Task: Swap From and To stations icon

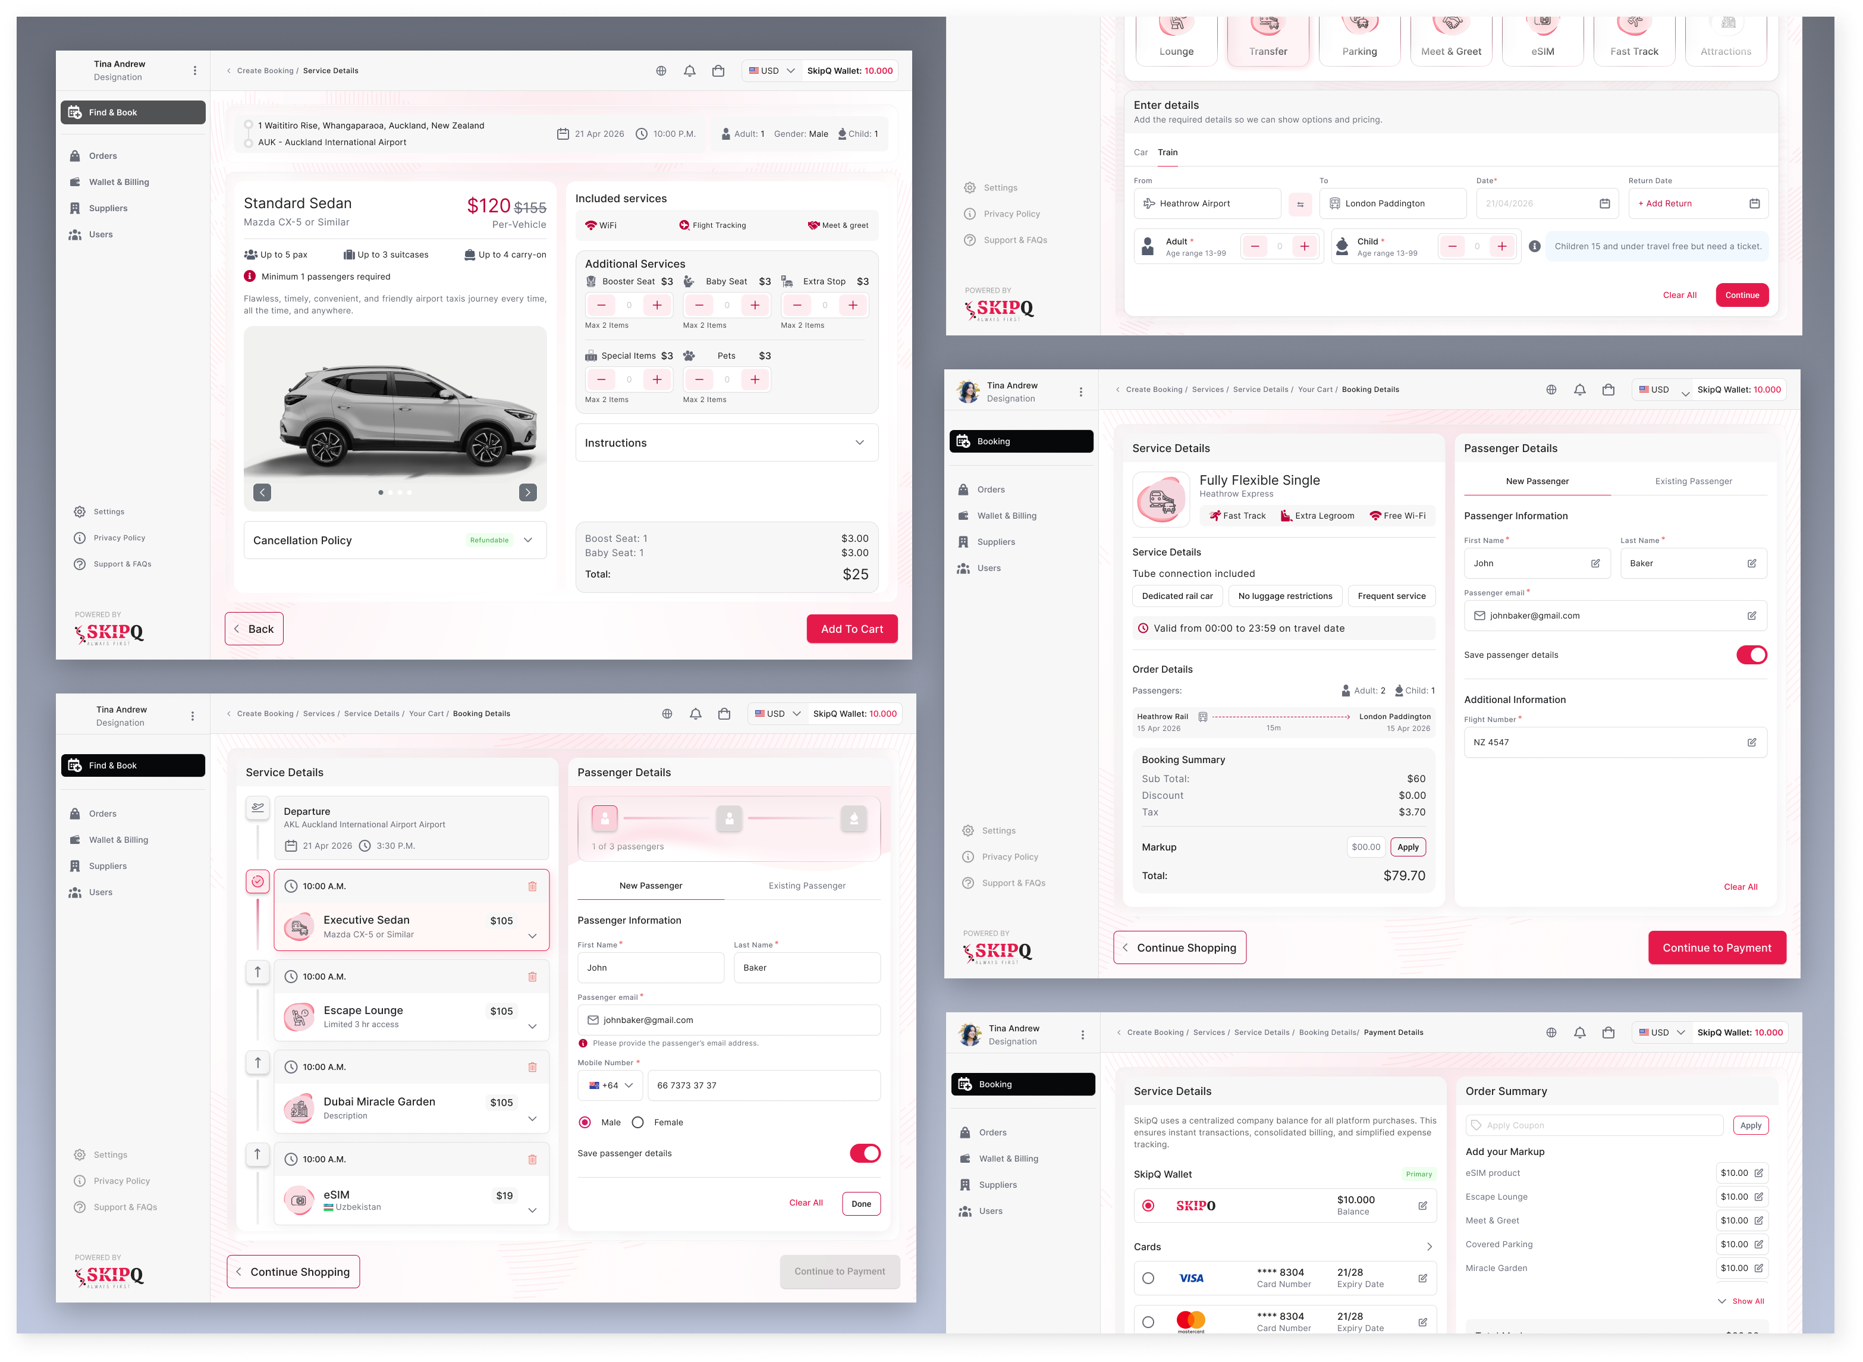Action: tap(1300, 203)
